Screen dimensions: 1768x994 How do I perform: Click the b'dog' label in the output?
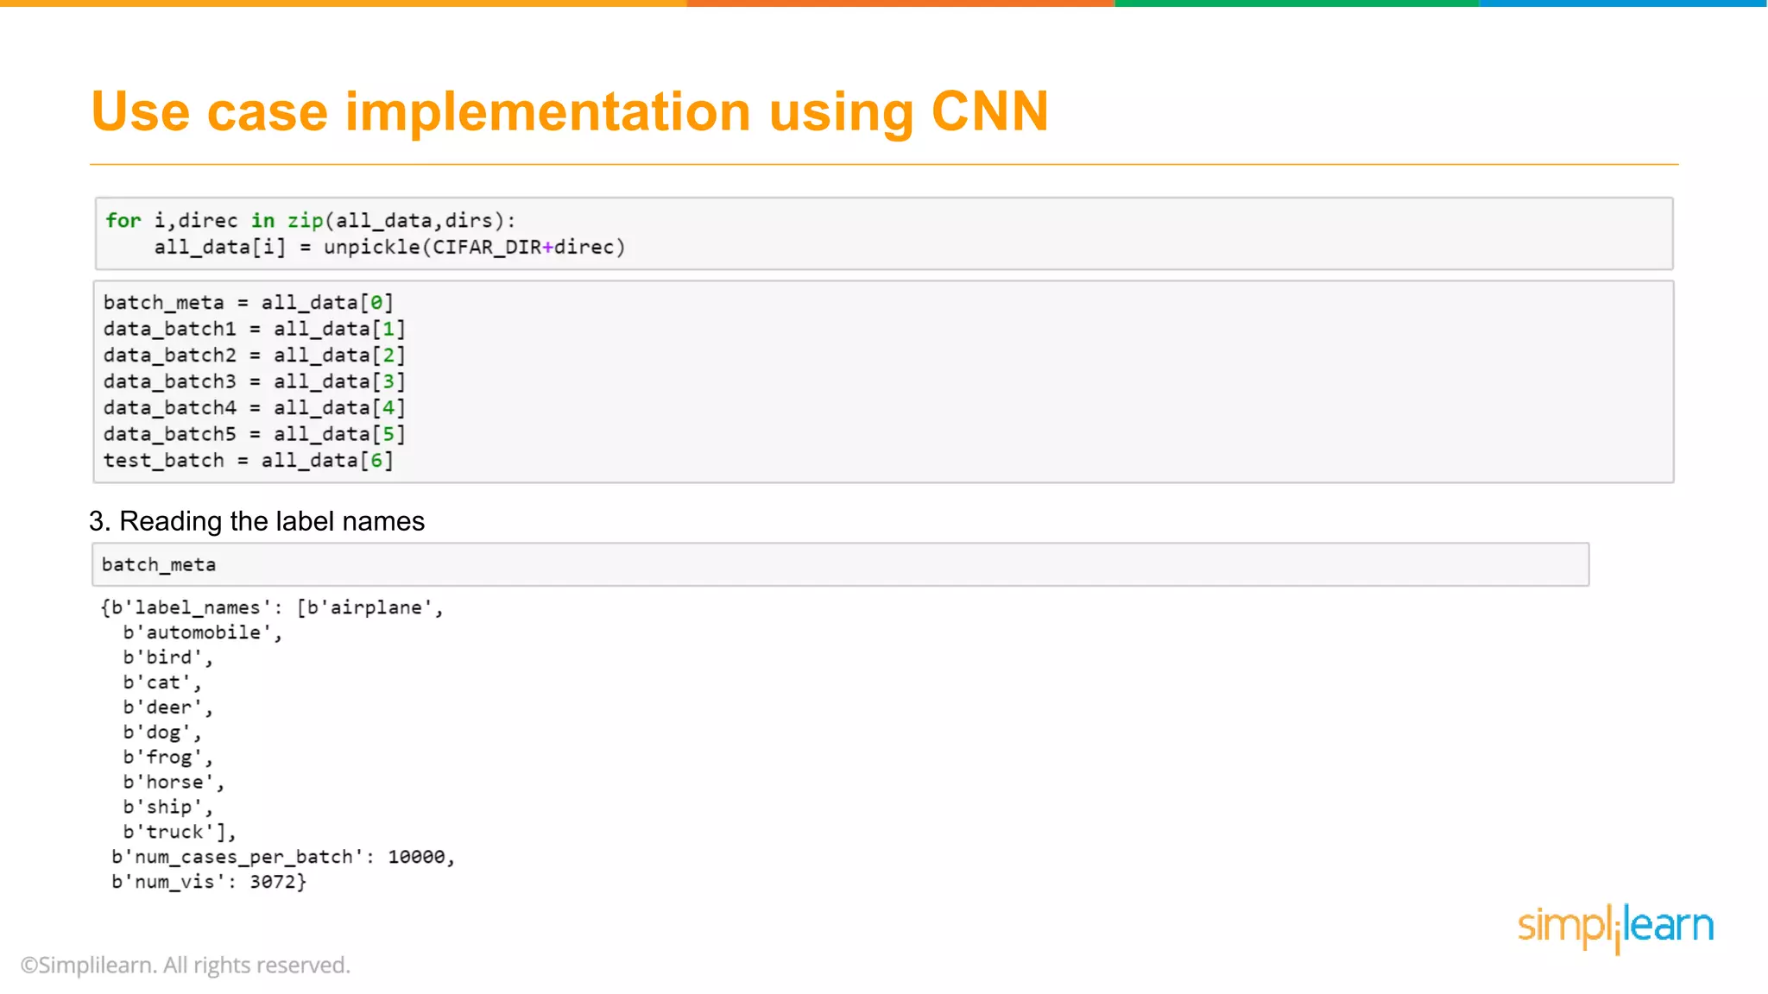pos(156,733)
